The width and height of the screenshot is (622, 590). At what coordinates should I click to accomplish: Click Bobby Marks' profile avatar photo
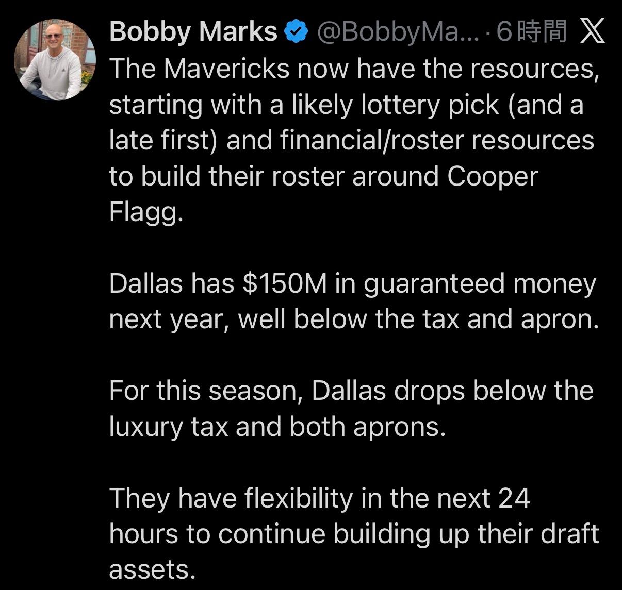point(55,60)
